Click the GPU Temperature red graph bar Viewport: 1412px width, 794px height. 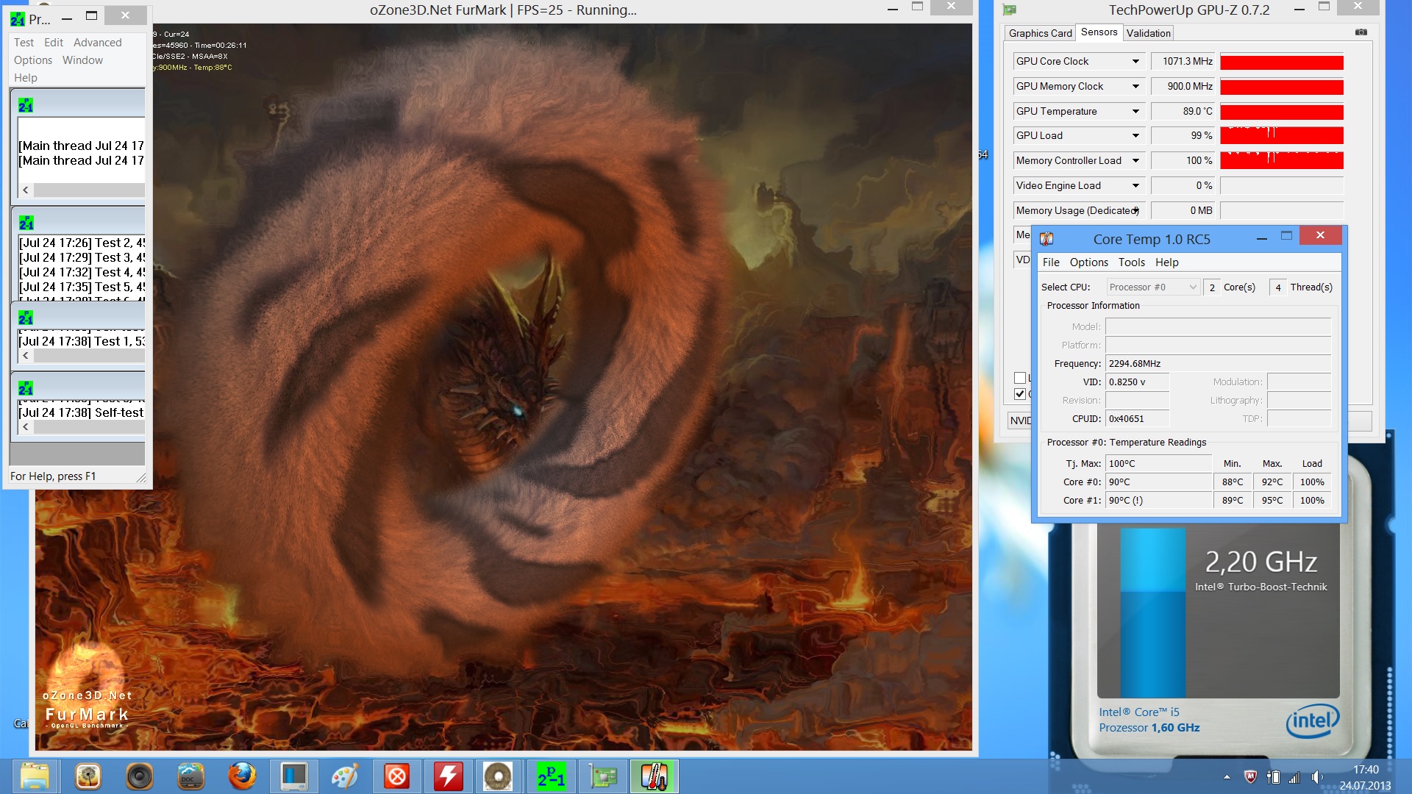pyautogui.click(x=1282, y=112)
